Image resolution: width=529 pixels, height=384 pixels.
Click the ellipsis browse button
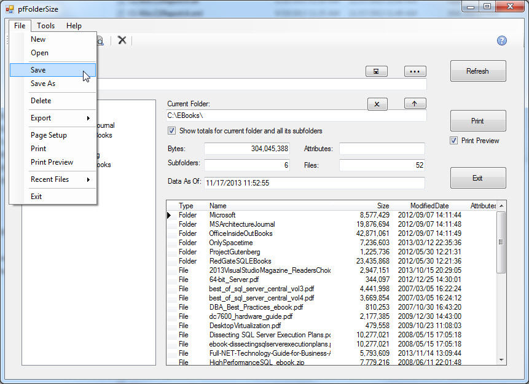click(415, 71)
